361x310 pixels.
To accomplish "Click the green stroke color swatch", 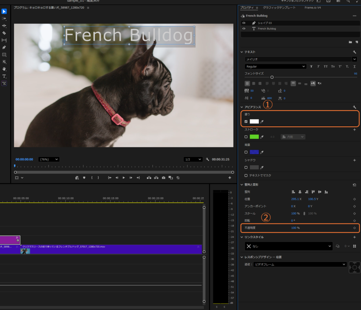I will pos(254,137).
